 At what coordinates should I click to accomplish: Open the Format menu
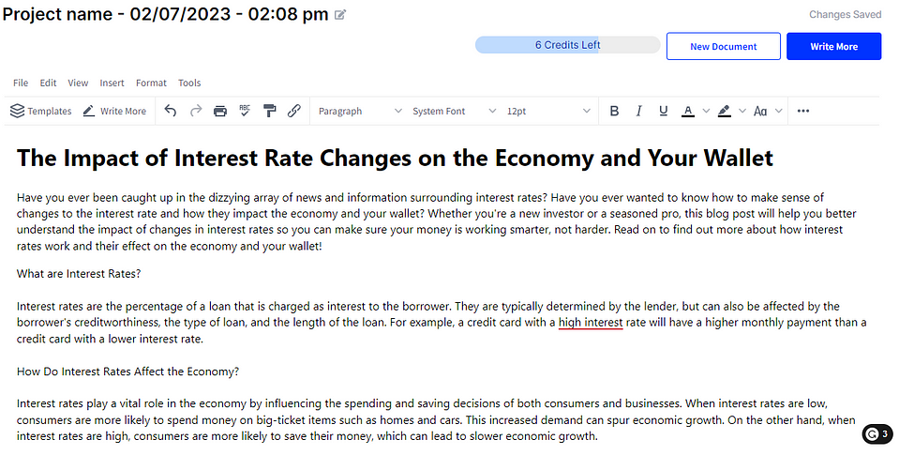point(151,83)
